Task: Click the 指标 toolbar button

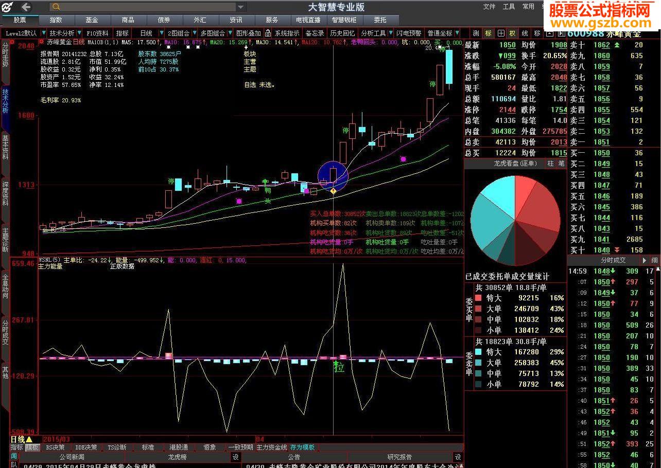Action: 122,33
